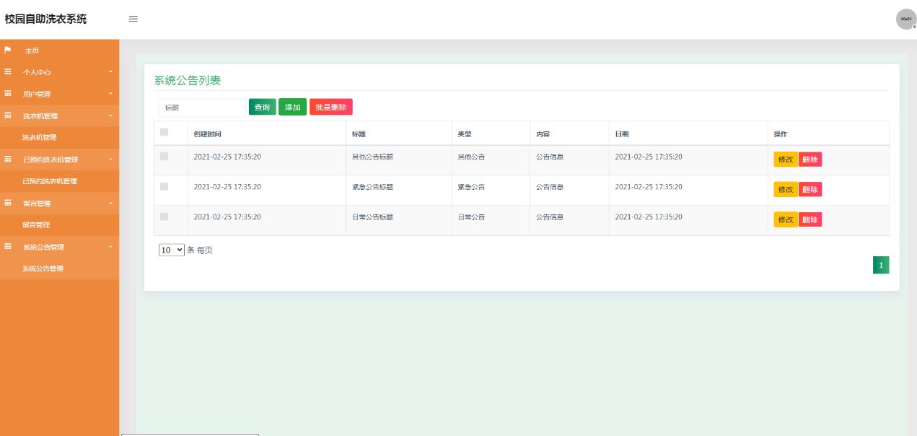
Task: Click the grid icon beside 个人中心
Action: pos(8,71)
